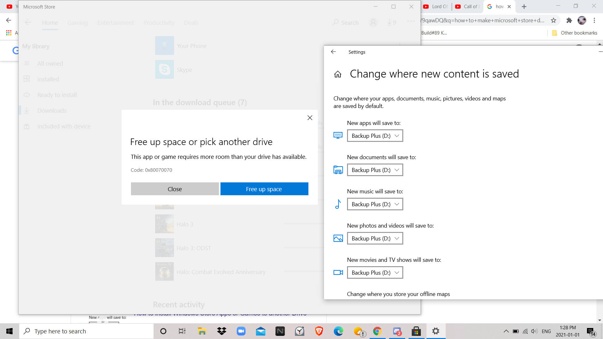Select Downloads in My library
Screen dimensions: 603x339
(52, 110)
